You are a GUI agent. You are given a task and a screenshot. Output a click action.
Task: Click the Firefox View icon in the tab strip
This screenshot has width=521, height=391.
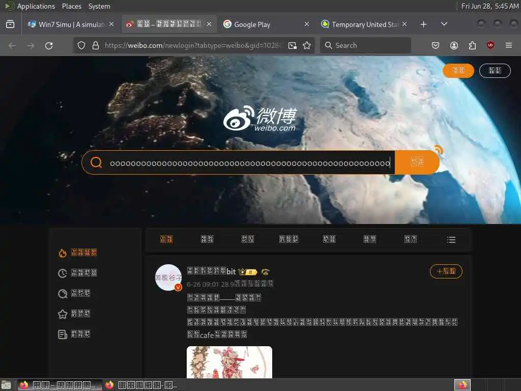click(x=10, y=24)
